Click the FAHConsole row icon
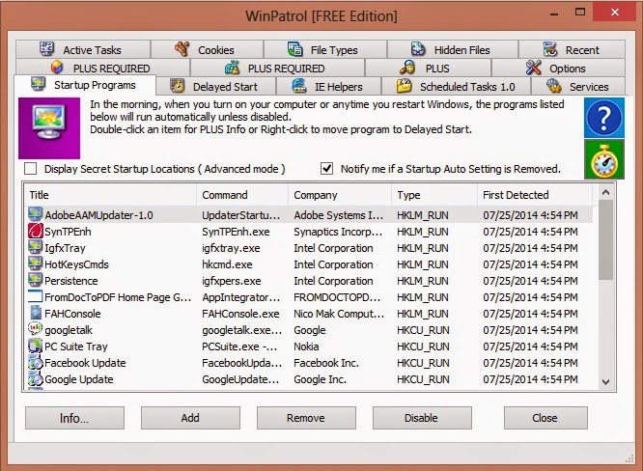The image size is (643, 471). click(x=36, y=313)
